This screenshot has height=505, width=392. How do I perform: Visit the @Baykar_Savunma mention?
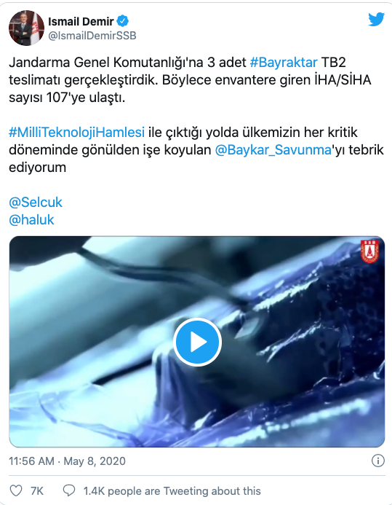[273, 150]
